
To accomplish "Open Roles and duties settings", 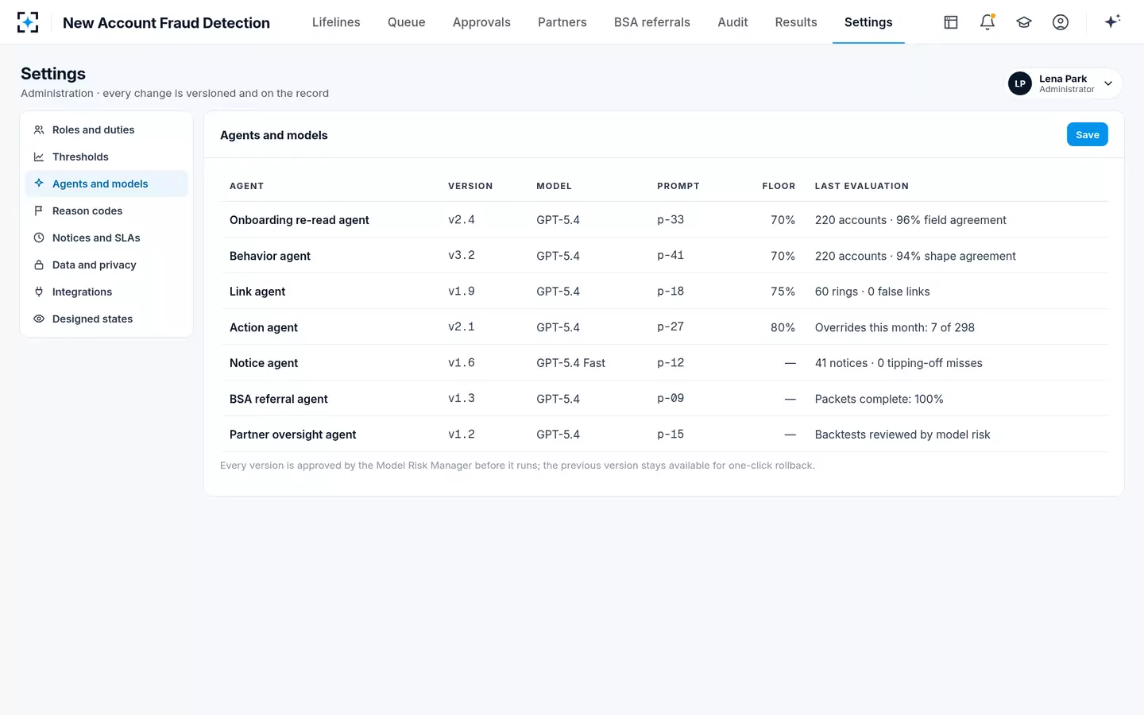I will click(106, 129).
